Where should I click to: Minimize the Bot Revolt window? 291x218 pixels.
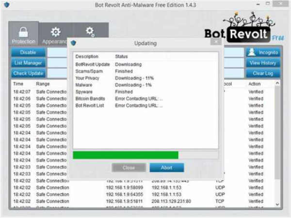[258, 4]
